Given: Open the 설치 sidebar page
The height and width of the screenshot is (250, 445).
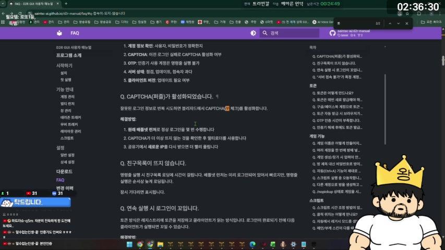Looking at the screenshot, I should click(64, 73).
